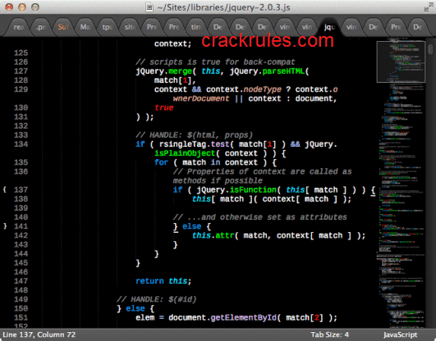Click the document proxy icon in title bar
436x341 pixels.
[149, 7]
